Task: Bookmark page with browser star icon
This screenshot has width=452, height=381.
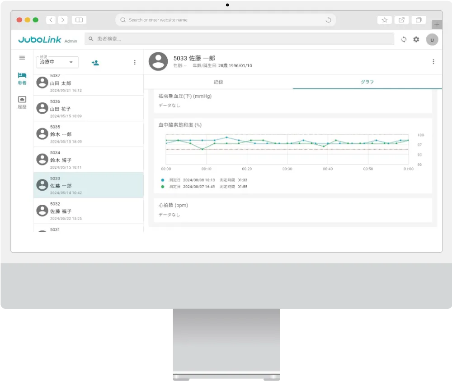Action: pyautogui.click(x=384, y=20)
